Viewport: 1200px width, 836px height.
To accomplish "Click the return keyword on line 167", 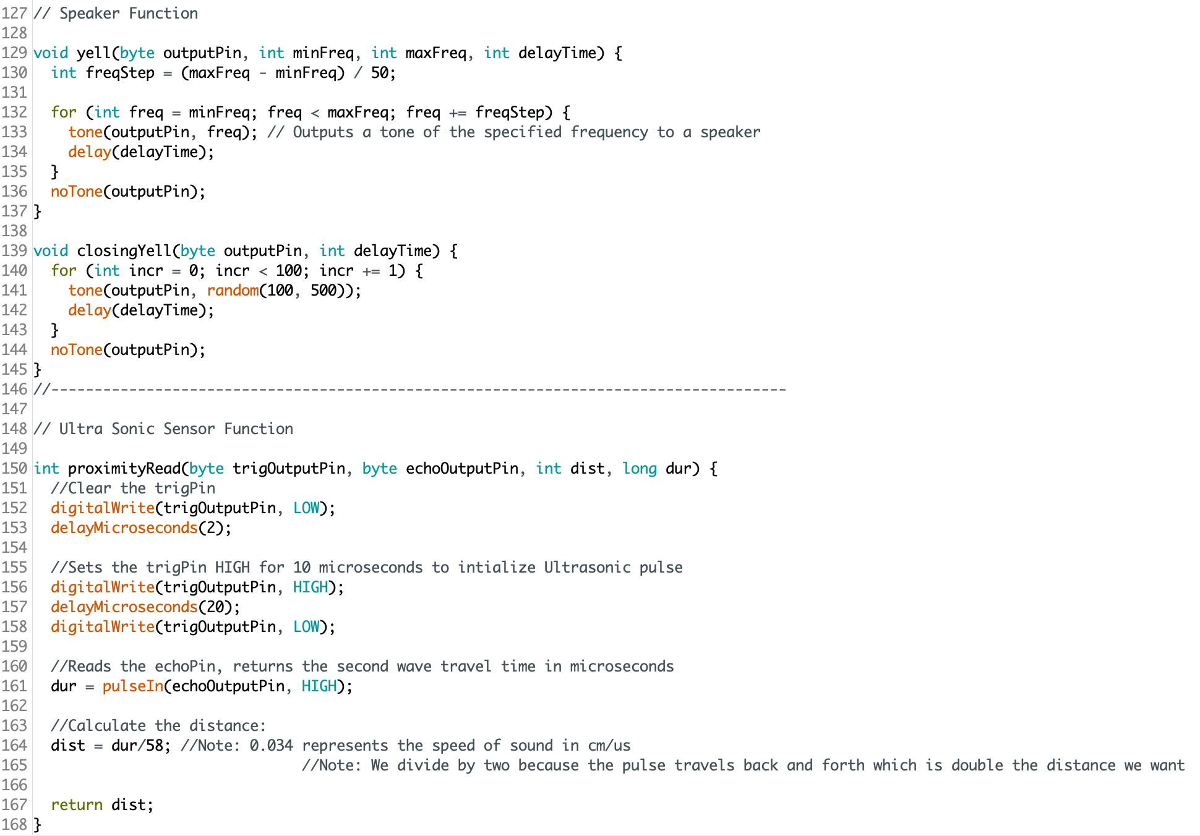I will (77, 805).
